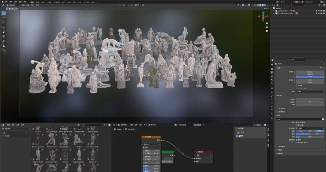326x172 pixels.
Task: Click the pan hand icon in viewport
Action: 267,27
